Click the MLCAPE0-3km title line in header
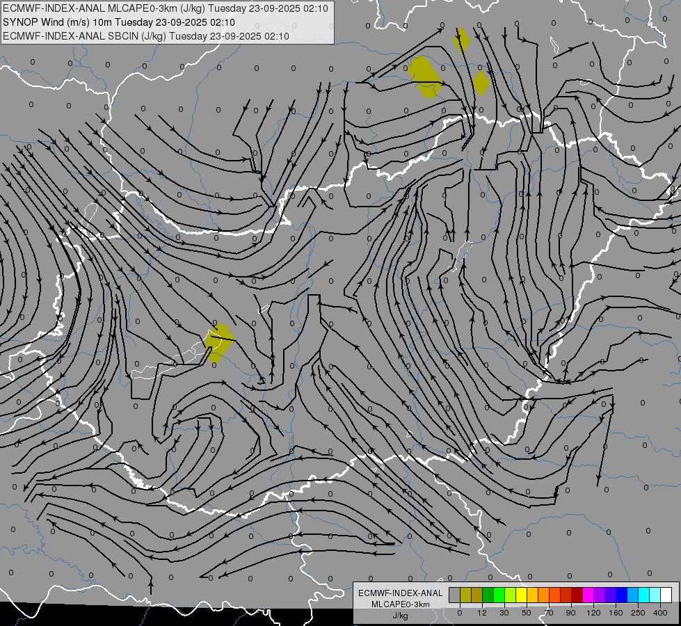The height and width of the screenshot is (626, 681). pos(166,8)
